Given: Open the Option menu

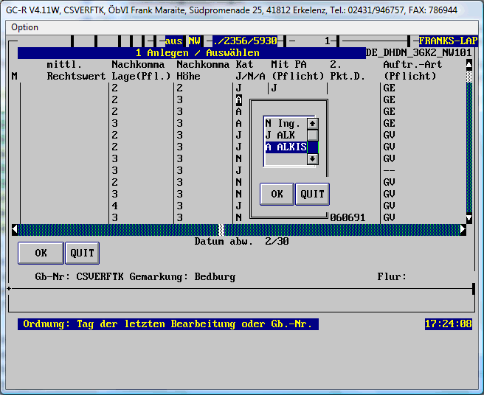Looking at the screenshot, I should 24,27.
